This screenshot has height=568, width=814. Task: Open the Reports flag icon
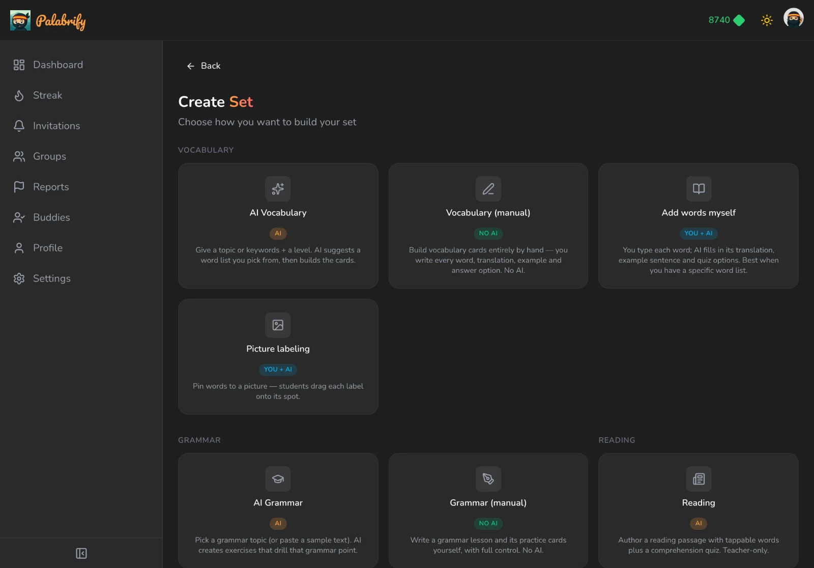coord(19,187)
